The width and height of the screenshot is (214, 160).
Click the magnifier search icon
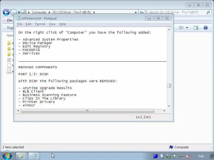pyautogui.click(x=208, y=12)
